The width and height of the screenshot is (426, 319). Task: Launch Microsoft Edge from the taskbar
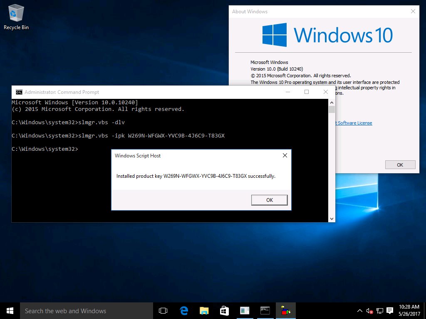184,311
